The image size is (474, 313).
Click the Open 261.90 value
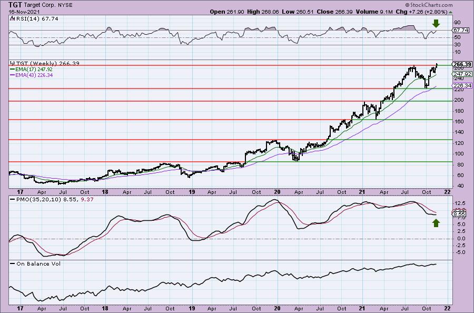tap(227, 12)
